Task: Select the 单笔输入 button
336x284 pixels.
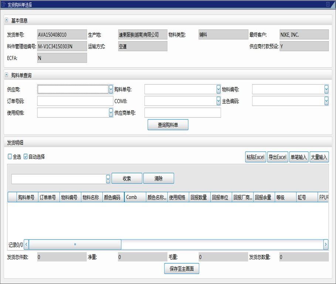Action: (x=299, y=157)
